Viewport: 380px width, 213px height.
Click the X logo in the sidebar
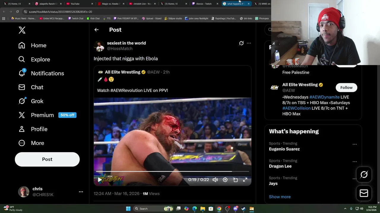[x=22, y=30]
